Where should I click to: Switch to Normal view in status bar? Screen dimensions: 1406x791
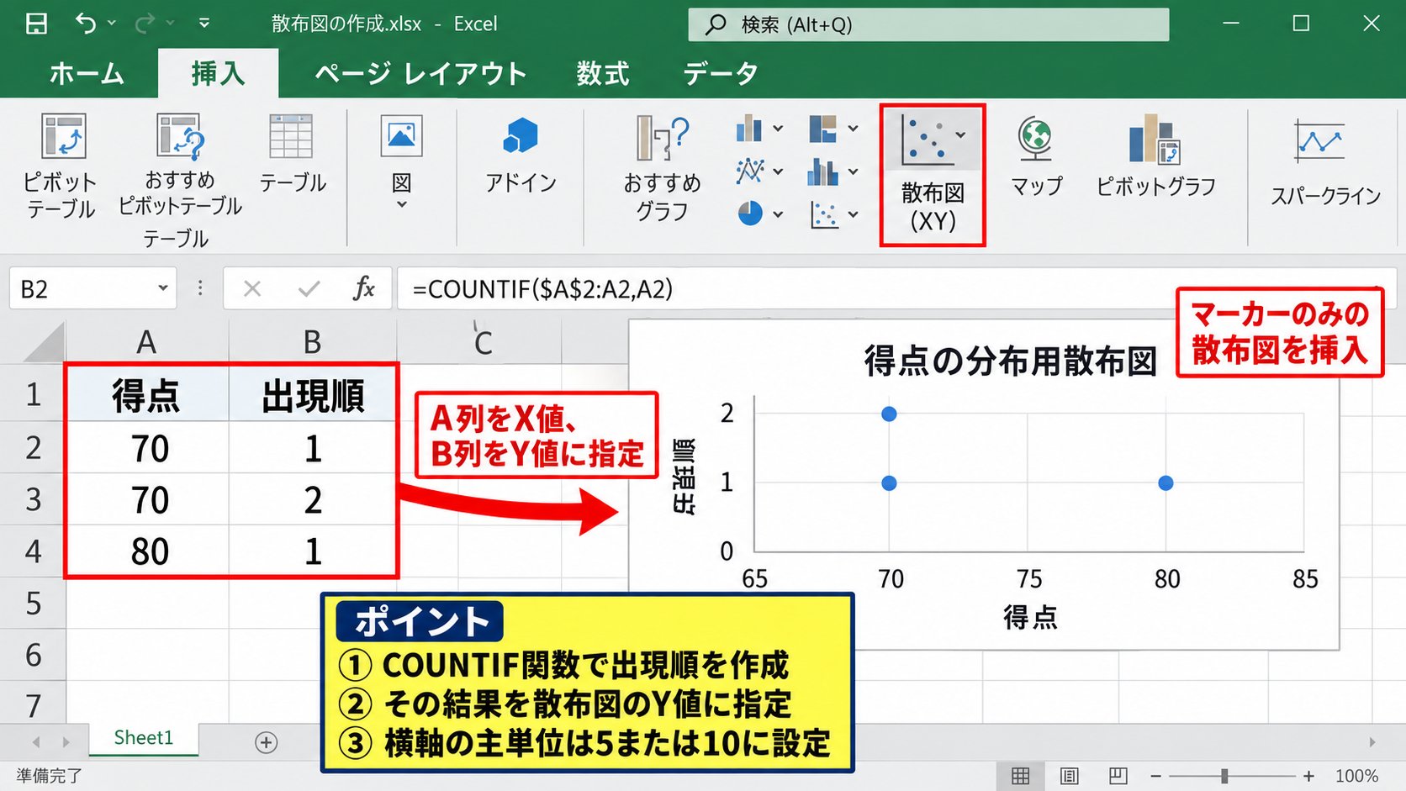1020,776
